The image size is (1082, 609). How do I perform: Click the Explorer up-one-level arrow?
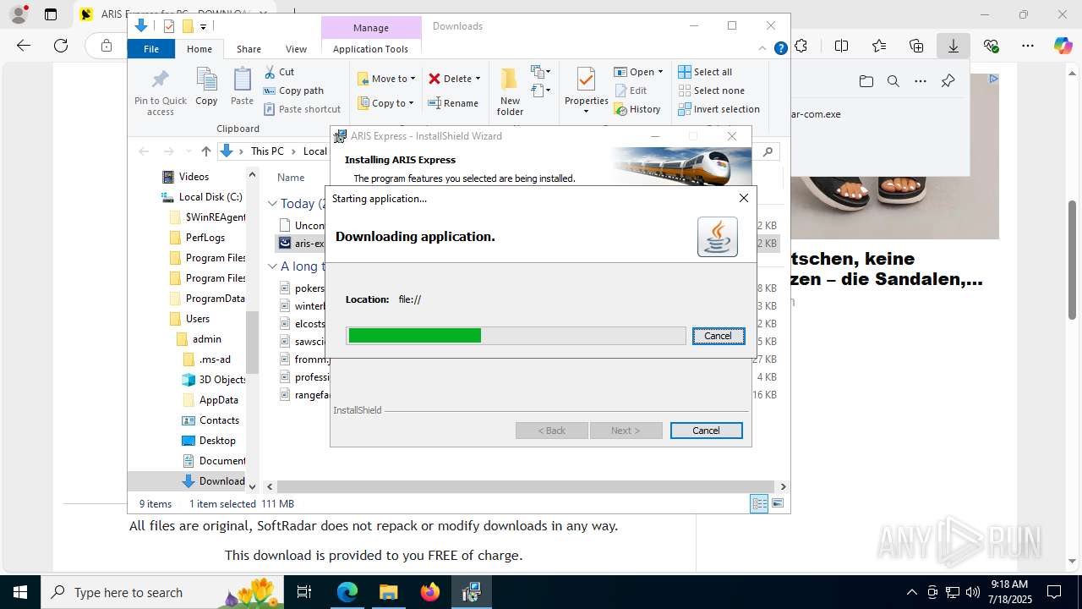coord(206,151)
